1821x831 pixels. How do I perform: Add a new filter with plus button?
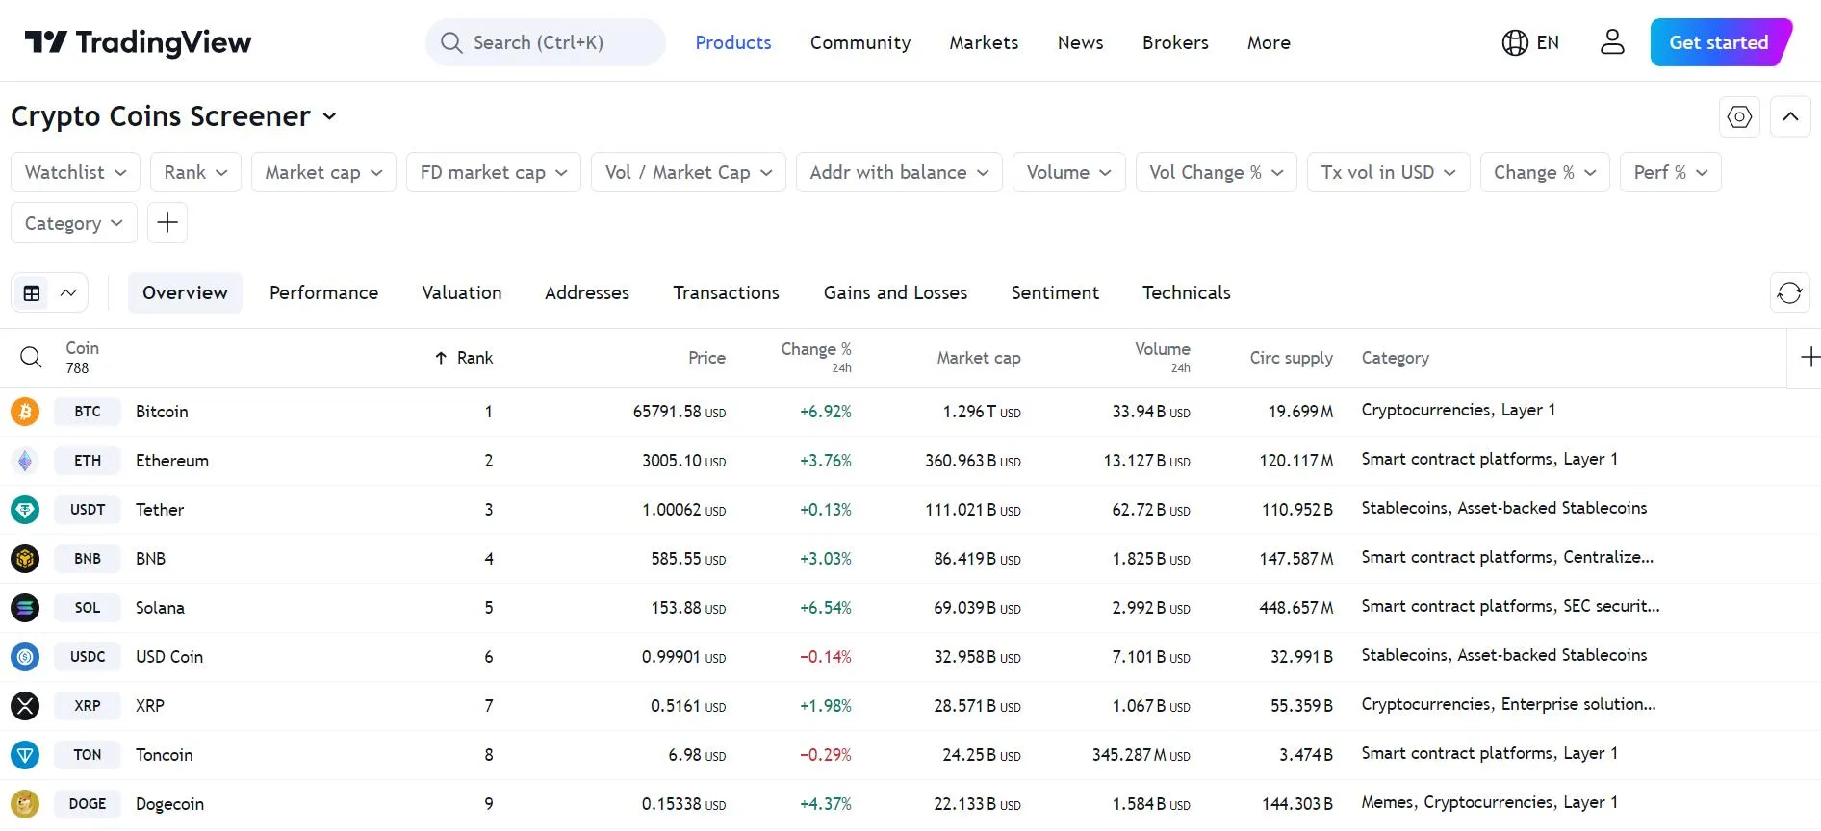(167, 223)
